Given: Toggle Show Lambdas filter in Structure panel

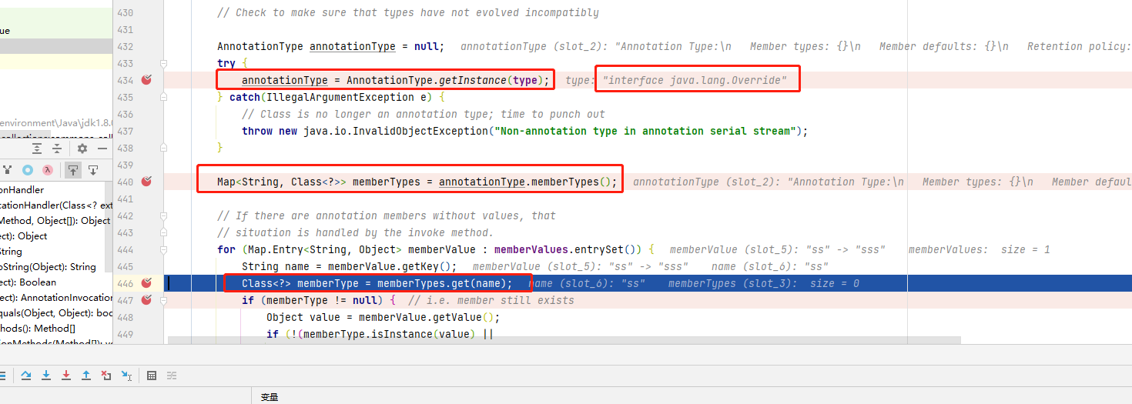Looking at the screenshot, I should (x=48, y=170).
